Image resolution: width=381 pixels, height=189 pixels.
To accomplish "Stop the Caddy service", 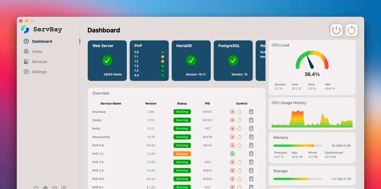I will pyautogui.click(x=232, y=120).
